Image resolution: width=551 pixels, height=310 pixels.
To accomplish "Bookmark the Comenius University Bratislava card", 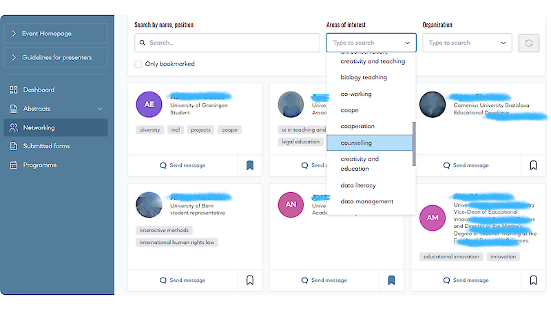I will click(x=533, y=165).
